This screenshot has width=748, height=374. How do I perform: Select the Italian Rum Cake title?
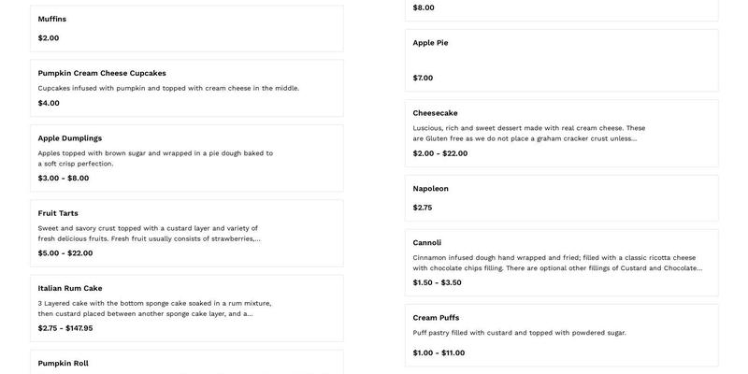[70, 288]
